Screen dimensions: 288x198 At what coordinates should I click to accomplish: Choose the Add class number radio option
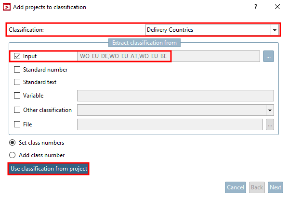[x=13, y=155]
